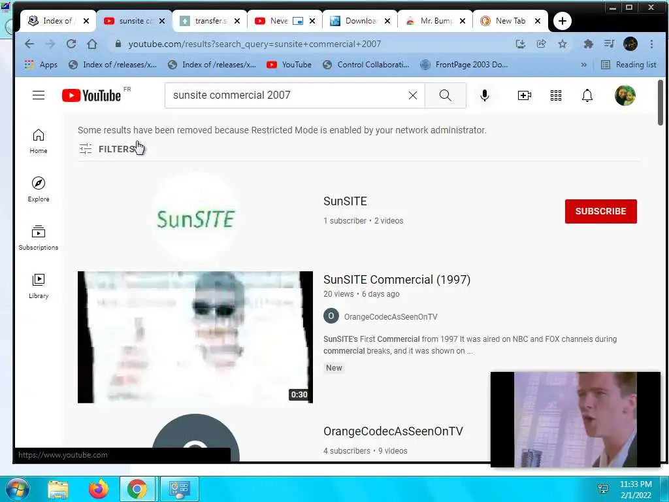Open the control panel taskbar item
The width and height of the screenshot is (669, 502).
click(x=179, y=489)
